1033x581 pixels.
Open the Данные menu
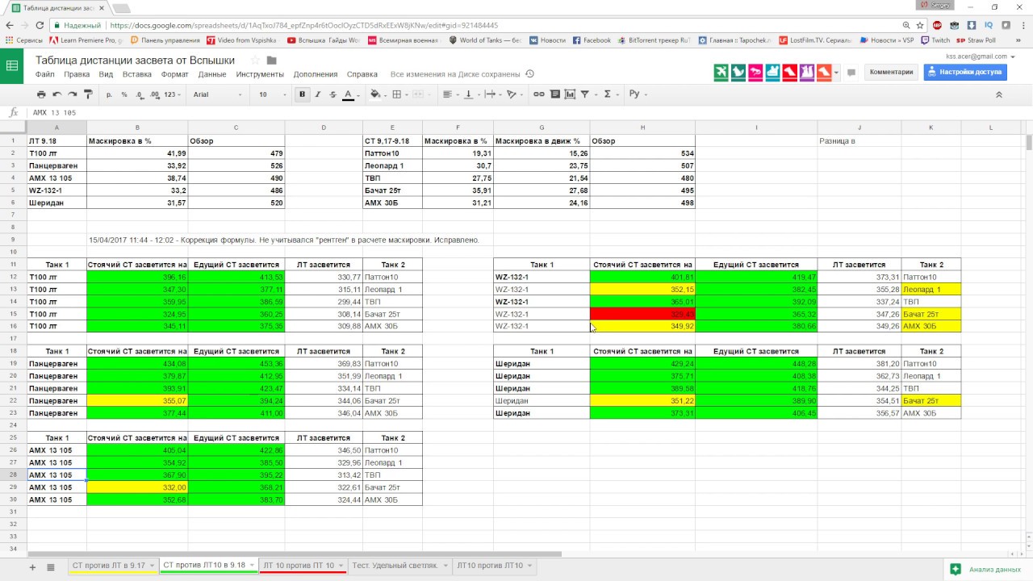click(212, 74)
